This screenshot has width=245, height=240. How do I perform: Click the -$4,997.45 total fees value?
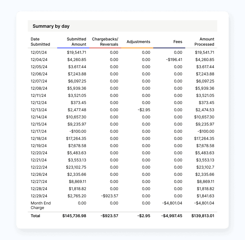171,216
